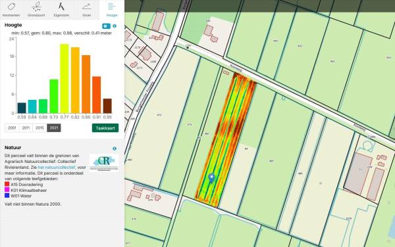The image size is (395, 247).
Task: Click the blue location pin on map
Action: pyautogui.click(x=211, y=178)
